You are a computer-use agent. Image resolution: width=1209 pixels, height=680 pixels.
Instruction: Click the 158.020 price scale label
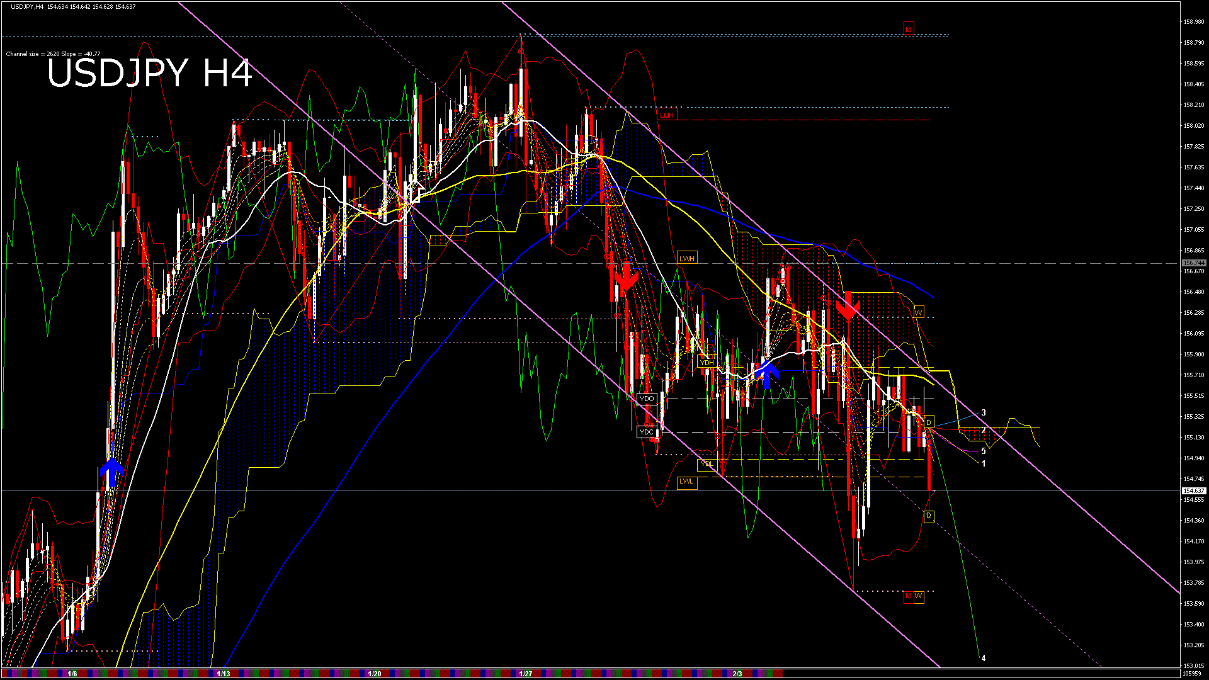point(1194,126)
